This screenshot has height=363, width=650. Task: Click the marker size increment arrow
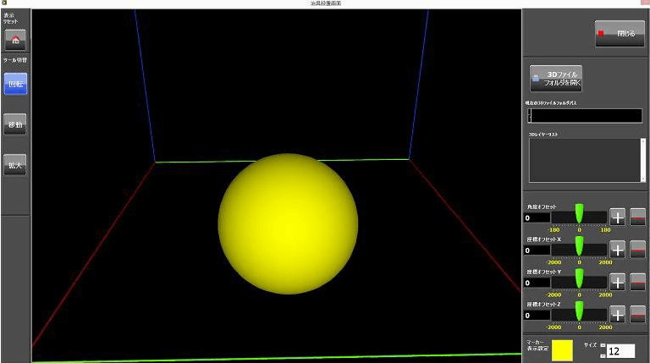click(603, 345)
